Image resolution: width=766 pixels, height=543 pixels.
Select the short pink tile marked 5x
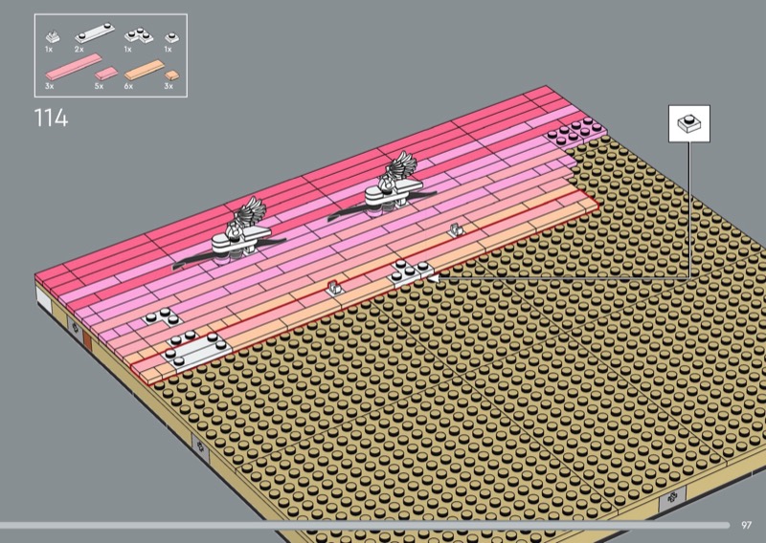tap(105, 74)
